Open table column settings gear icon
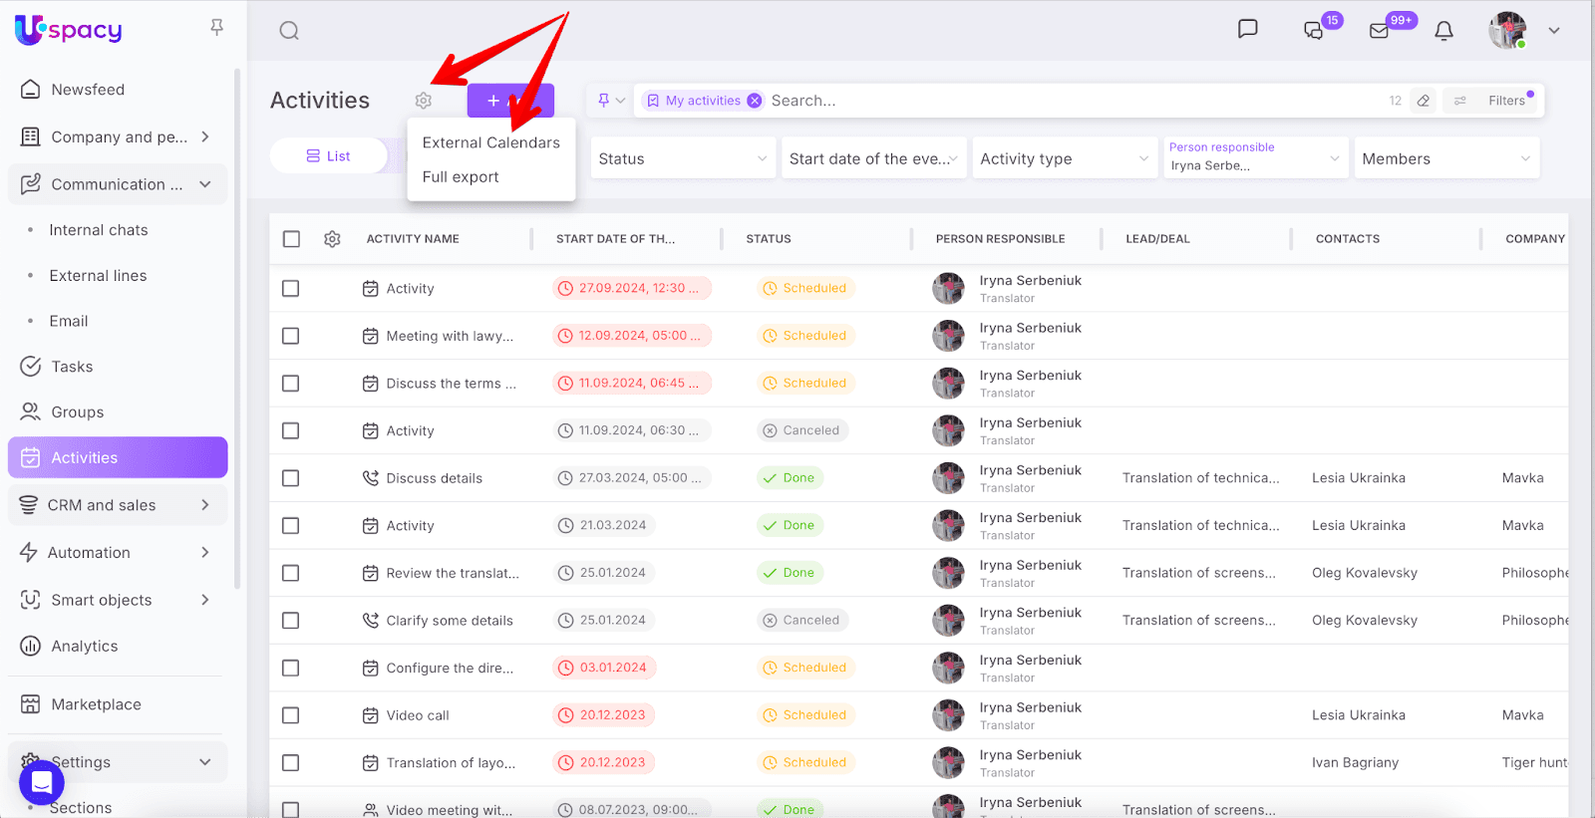 coord(332,239)
